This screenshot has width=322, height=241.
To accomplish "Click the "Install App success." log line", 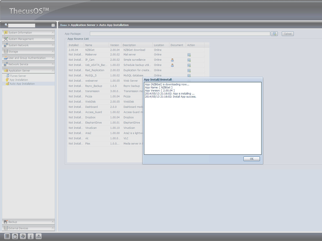I will coord(171,97).
